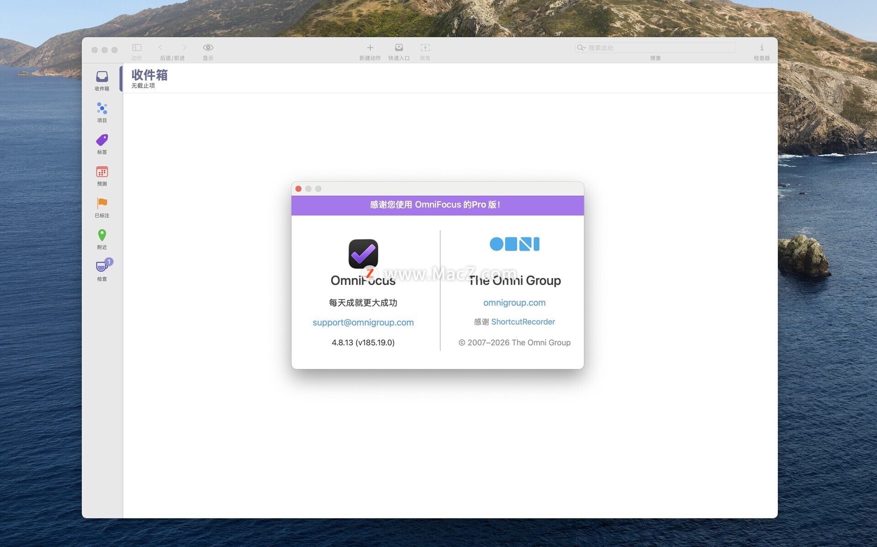Image resolution: width=877 pixels, height=547 pixels.
Task: Go back with the left chevron
Action: pyautogui.click(x=160, y=47)
